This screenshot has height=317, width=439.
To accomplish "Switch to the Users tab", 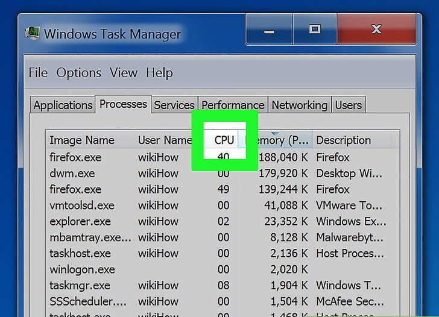I will (349, 105).
